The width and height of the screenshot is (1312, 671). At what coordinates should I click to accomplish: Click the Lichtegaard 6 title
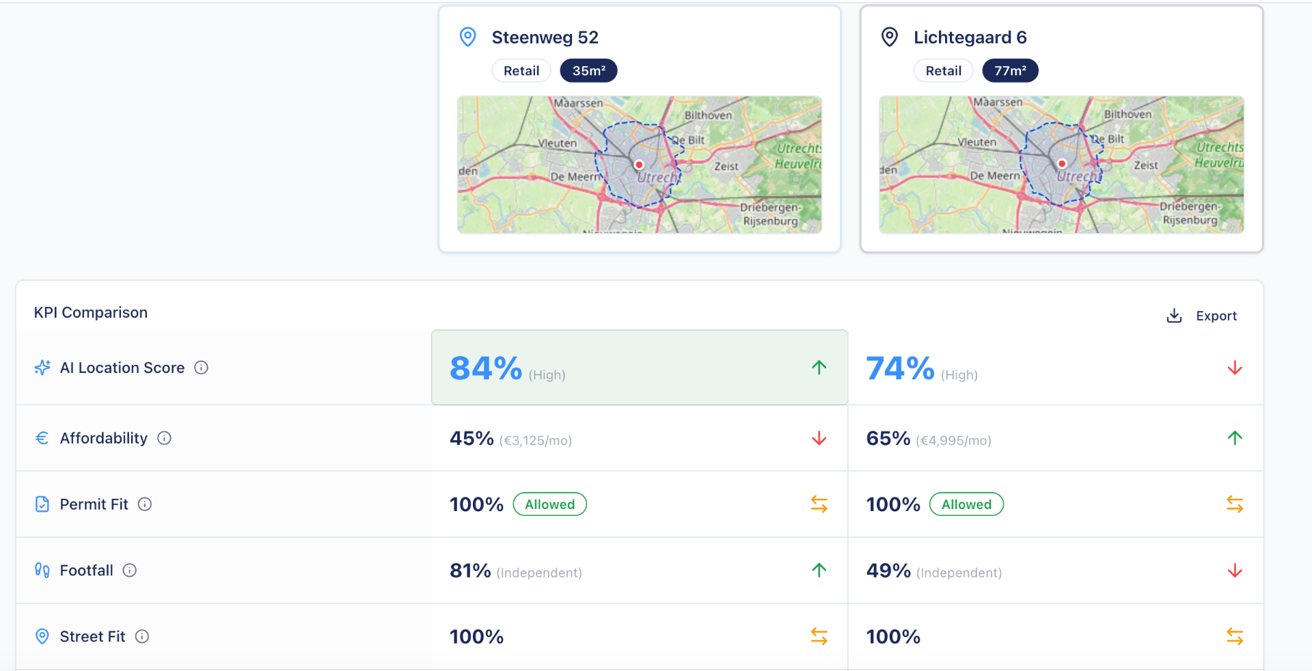pyautogui.click(x=970, y=37)
